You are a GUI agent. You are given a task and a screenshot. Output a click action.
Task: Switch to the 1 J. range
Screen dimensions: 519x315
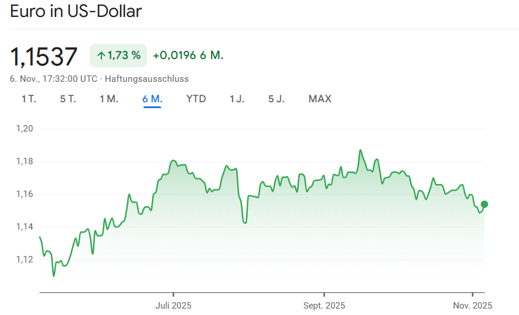click(x=237, y=99)
